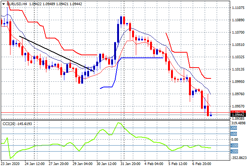Click the 6 Feb 20:00 time label
This screenshot has width=247, height=168.
click(203, 164)
